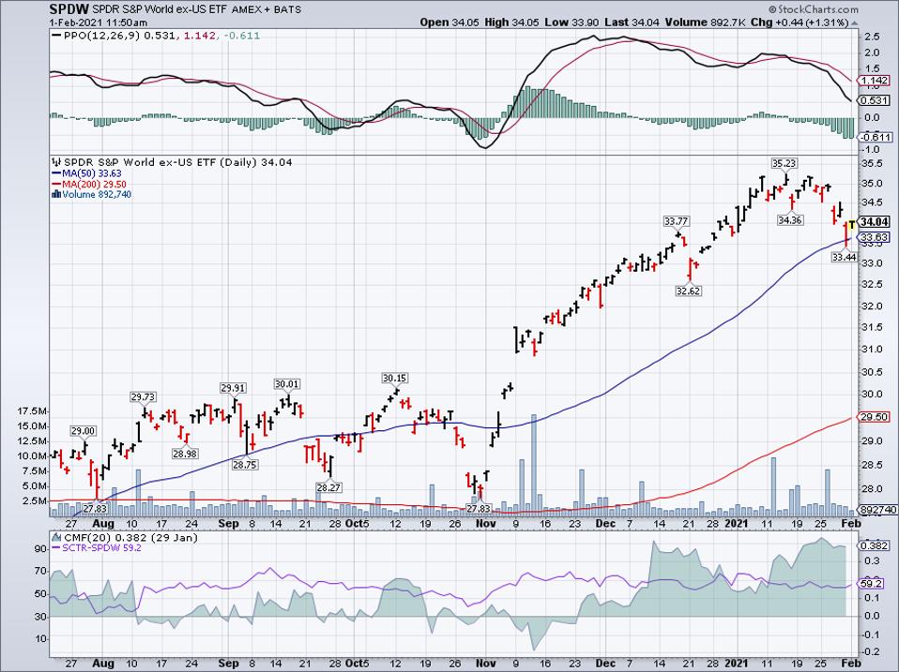Click the 29.73 price annotation
899x672 pixels.
pos(143,397)
